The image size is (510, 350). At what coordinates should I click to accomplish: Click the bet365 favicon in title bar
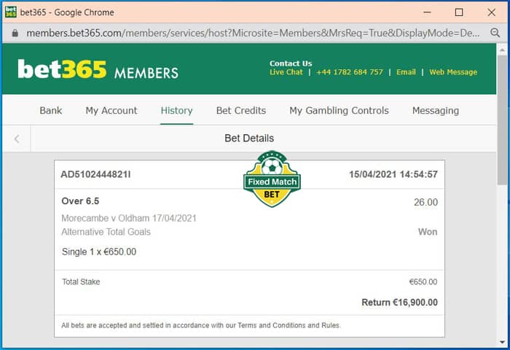[11, 12]
